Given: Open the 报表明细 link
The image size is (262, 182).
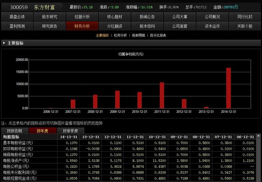Looking at the screenshot, I should point(139,35).
